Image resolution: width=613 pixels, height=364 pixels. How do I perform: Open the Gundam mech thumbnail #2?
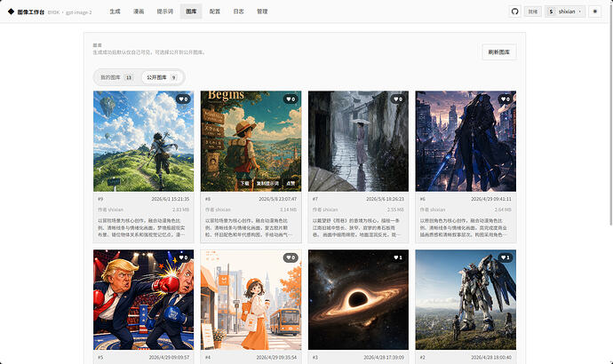coord(466,299)
